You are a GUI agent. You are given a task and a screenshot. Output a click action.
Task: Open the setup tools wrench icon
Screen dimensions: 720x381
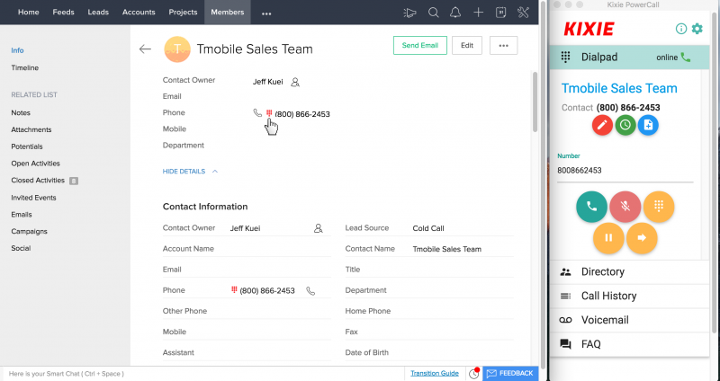tap(523, 13)
